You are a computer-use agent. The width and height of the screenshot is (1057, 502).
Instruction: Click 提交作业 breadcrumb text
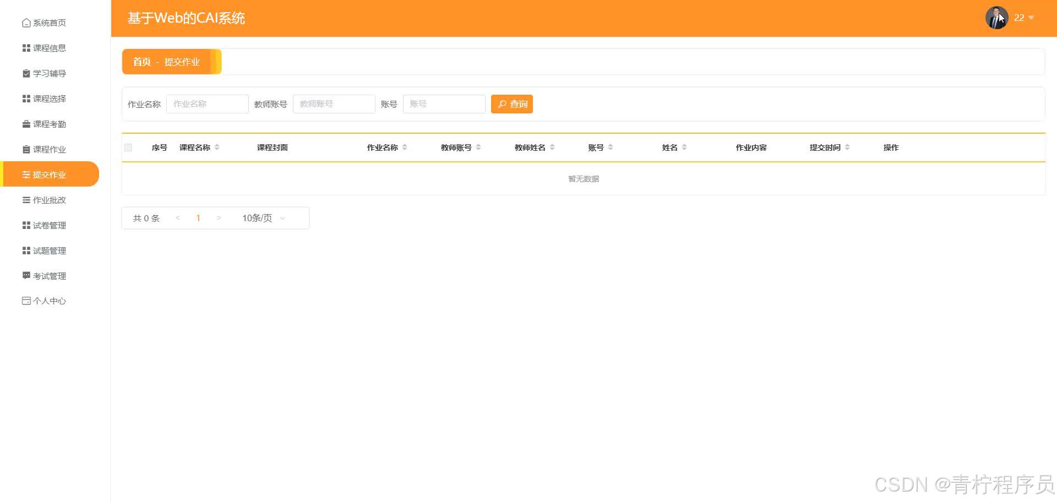pyautogui.click(x=182, y=62)
